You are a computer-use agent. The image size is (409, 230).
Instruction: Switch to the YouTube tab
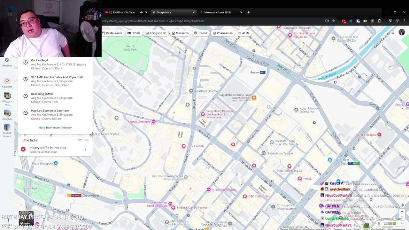[x=122, y=12]
